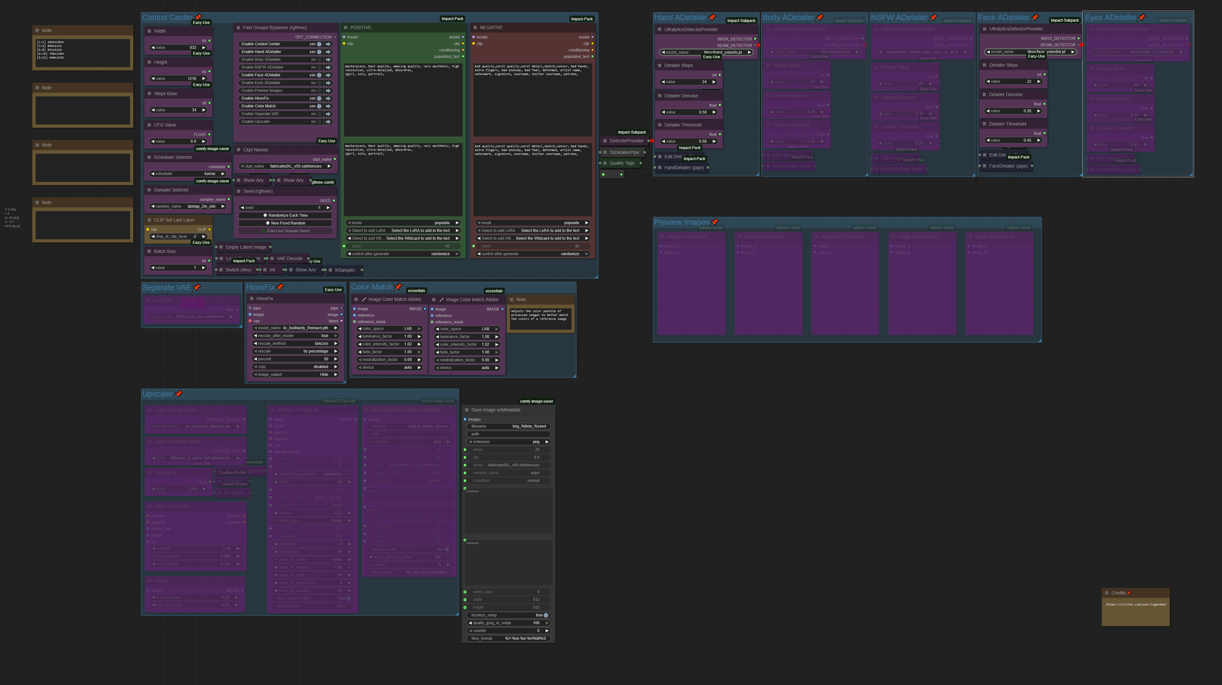Click the time_format field in Save Image w/Metadata
Viewport: 1222px width, 685px height.
pos(508,638)
